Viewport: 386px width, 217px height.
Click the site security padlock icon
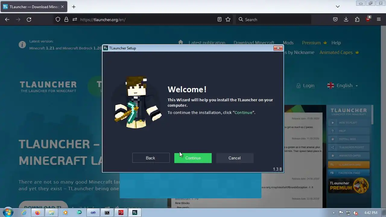coord(66,19)
